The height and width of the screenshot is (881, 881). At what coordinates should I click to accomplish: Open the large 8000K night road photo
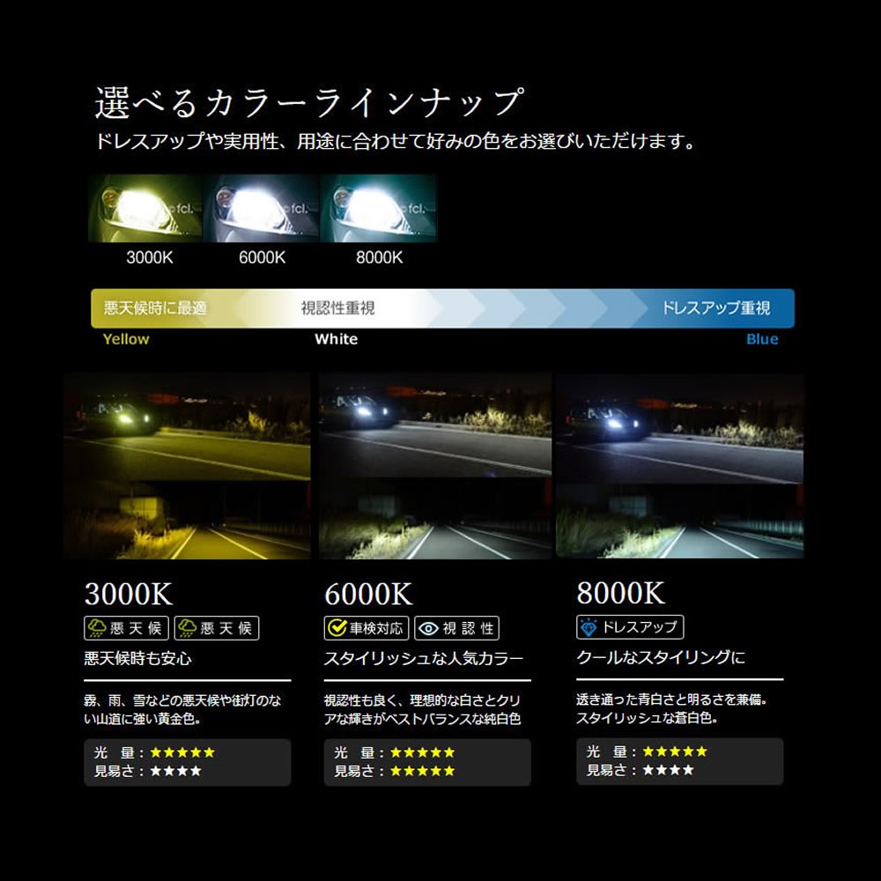679,466
